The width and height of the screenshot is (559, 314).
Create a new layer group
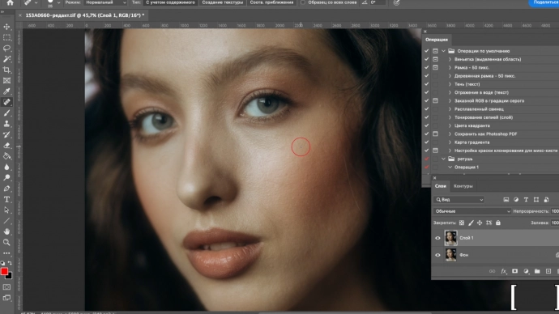pos(537,271)
